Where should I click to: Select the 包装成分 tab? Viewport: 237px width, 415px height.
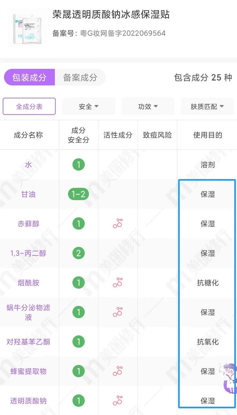pos(29,77)
